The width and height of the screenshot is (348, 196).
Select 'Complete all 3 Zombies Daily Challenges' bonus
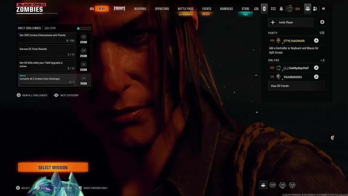click(55, 80)
